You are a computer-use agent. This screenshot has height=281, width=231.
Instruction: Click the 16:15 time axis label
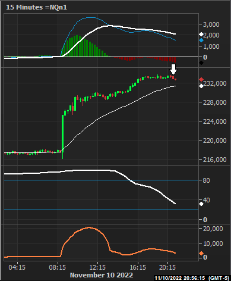pos(138,267)
